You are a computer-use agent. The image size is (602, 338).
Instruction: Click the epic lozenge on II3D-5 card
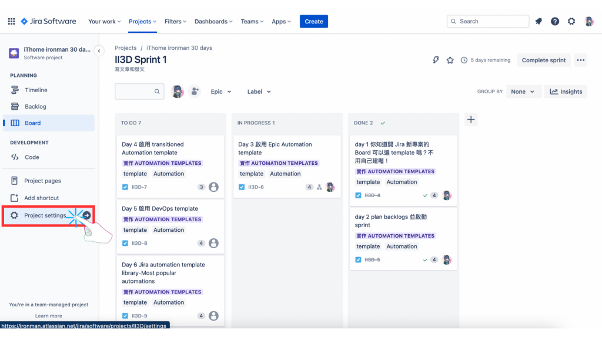[396, 236]
